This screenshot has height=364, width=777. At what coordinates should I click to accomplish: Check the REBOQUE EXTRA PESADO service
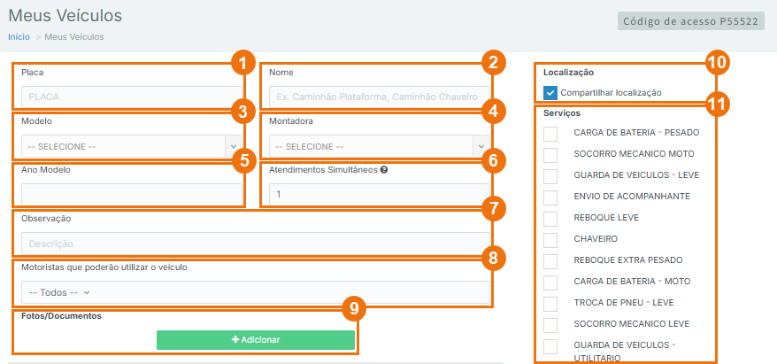[550, 260]
